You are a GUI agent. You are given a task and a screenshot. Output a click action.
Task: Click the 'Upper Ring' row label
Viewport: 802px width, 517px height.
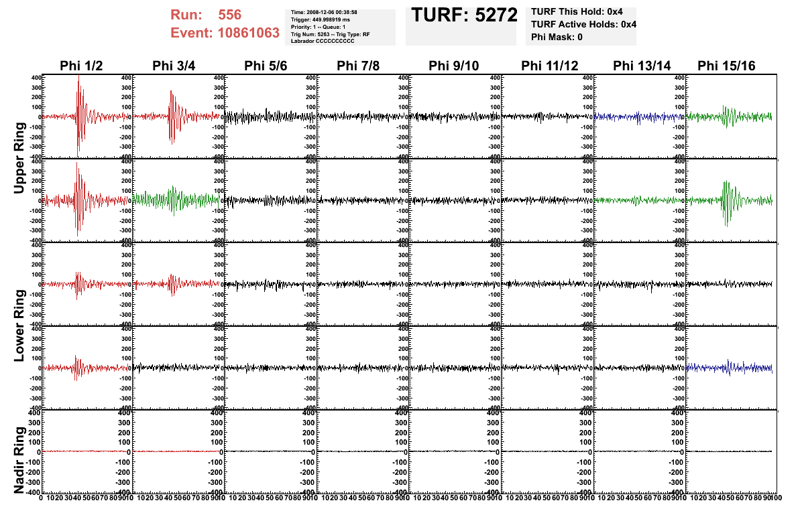(x=19, y=158)
